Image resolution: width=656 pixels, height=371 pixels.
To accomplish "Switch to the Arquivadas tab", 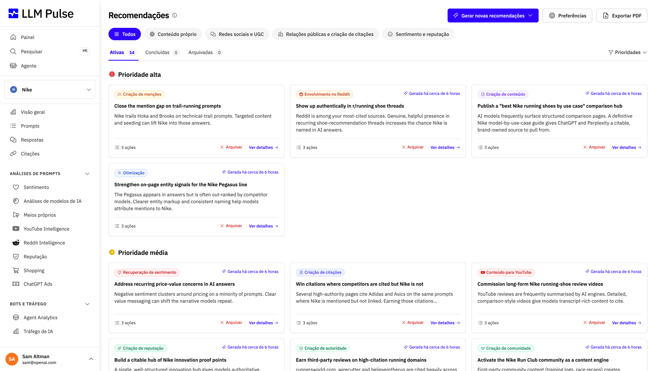I will tap(205, 52).
